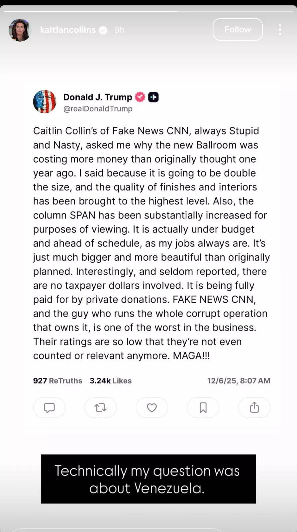
Task: Click the 12/6/25, 8:07 AM timestamp
Action: (x=239, y=381)
